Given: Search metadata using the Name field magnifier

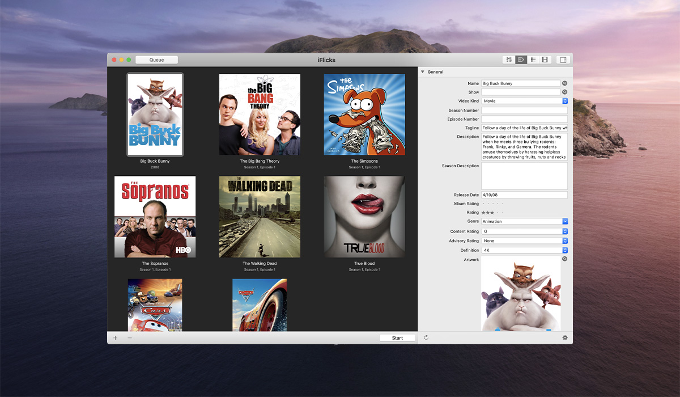Looking at the screenshot, I should point(564,83).
